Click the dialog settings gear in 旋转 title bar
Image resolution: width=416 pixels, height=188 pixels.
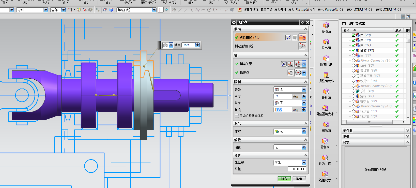(234, 22)
